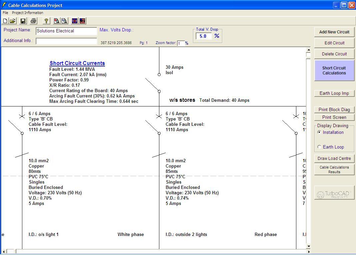Viewport: 356px width, 256px height.
Task: Click the Project Name input field
Action: 66,31
